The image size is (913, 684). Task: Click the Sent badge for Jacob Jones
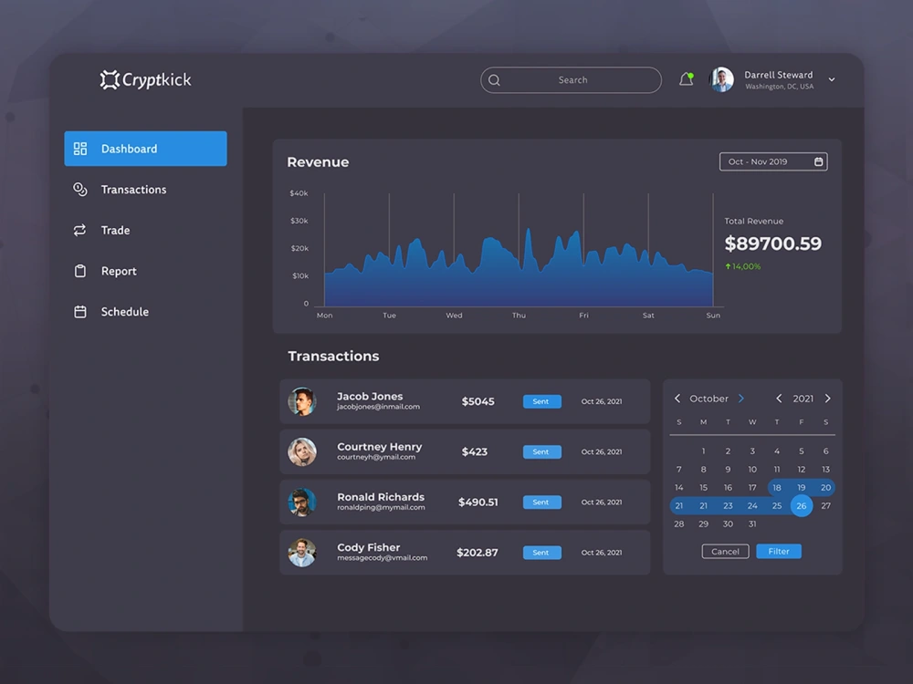click(542, 401)
